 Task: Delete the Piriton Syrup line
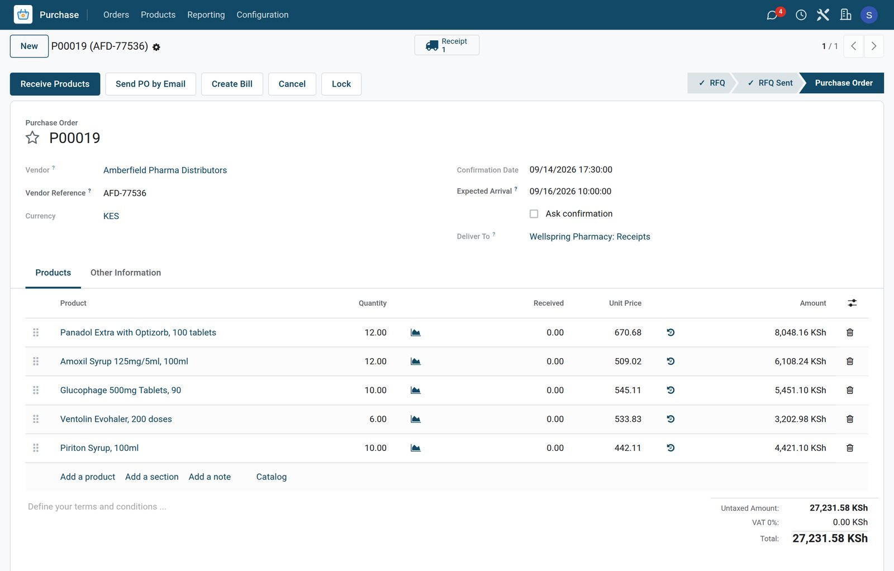click(x=850, y=448)
